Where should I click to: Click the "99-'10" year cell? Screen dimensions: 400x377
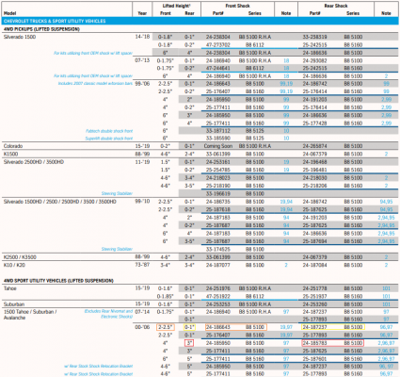[x=142, y=202]
